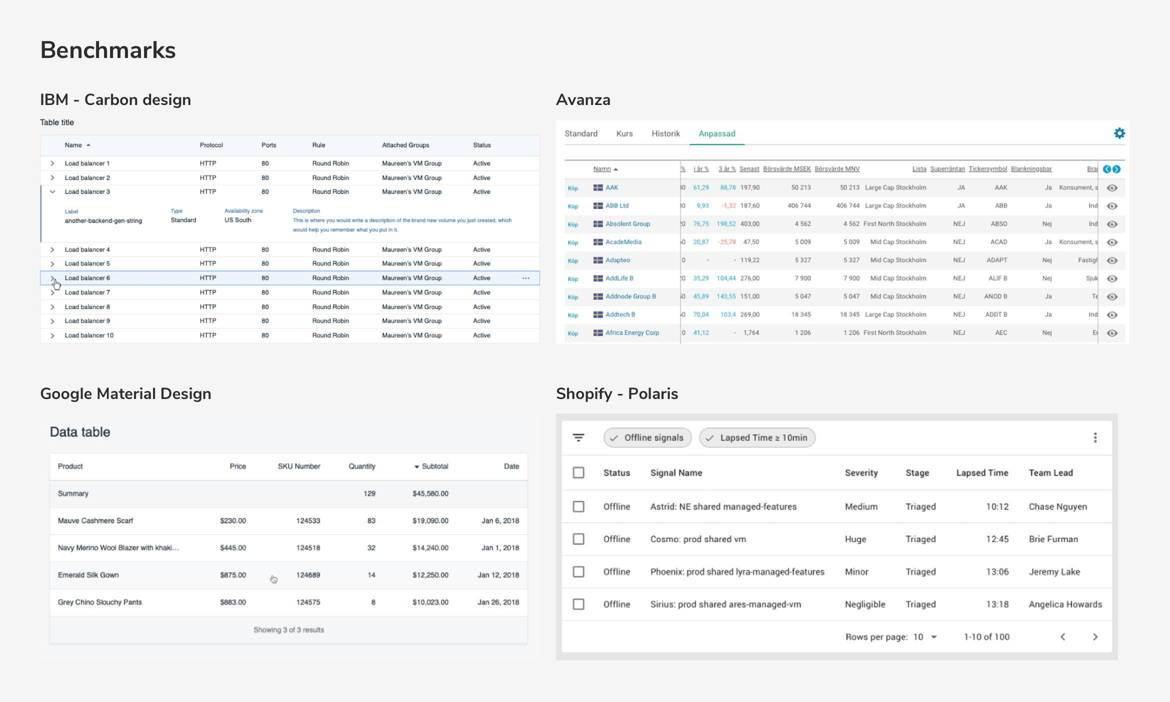1170x702 pixels.
Task: Click the Mauve Cashmere Scarf product cell
Action: 95,520
